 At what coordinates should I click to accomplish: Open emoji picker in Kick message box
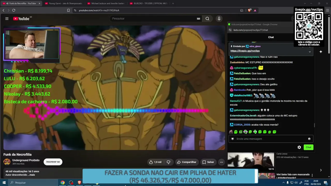click(309, 139)
